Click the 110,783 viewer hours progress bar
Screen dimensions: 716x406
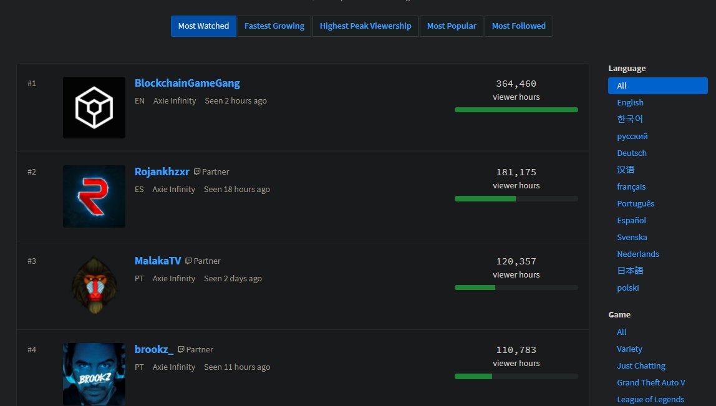coord(516,376)
